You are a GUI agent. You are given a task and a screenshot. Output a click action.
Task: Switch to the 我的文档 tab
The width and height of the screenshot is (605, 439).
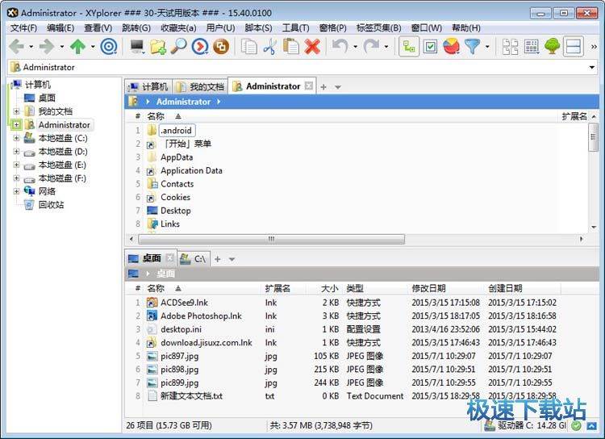click(200, 86)
